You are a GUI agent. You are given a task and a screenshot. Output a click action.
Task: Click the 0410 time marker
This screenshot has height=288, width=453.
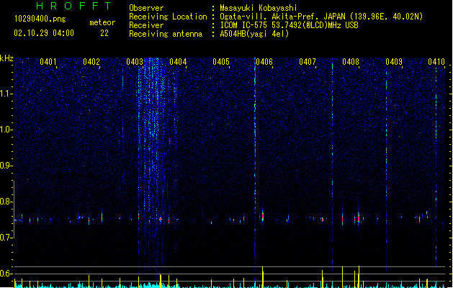436,62
